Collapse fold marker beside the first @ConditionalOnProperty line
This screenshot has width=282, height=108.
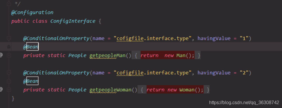click(x=9, y=38)
